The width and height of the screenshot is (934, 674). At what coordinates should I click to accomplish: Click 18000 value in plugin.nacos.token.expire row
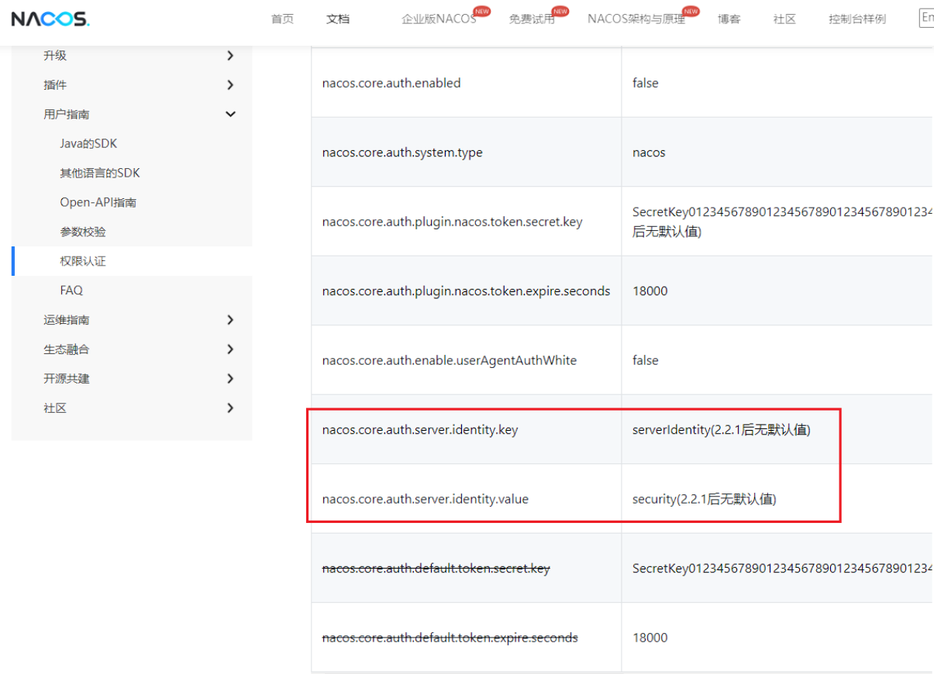(650, 291)
